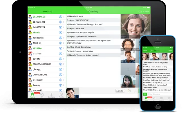Image resolution: width=182 pixels, height=113 pixels.
Task: Click the info icon in Camfrog header
Action: click(x=140, y=11)
